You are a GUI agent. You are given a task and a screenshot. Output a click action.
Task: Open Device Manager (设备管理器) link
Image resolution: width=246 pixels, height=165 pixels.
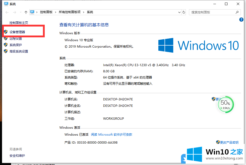(x=17, y=32)
